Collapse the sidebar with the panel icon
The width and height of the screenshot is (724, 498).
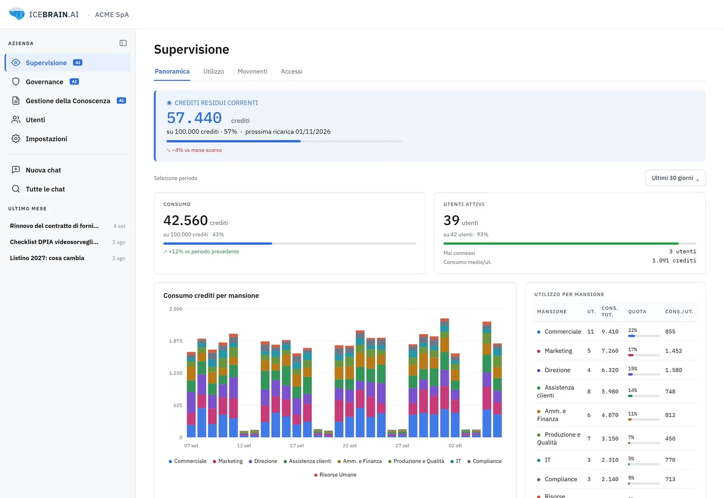point(123,43)
